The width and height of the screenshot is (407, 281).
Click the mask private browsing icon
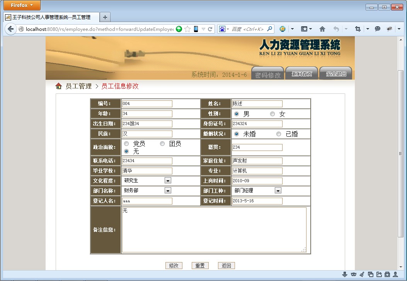353,274
